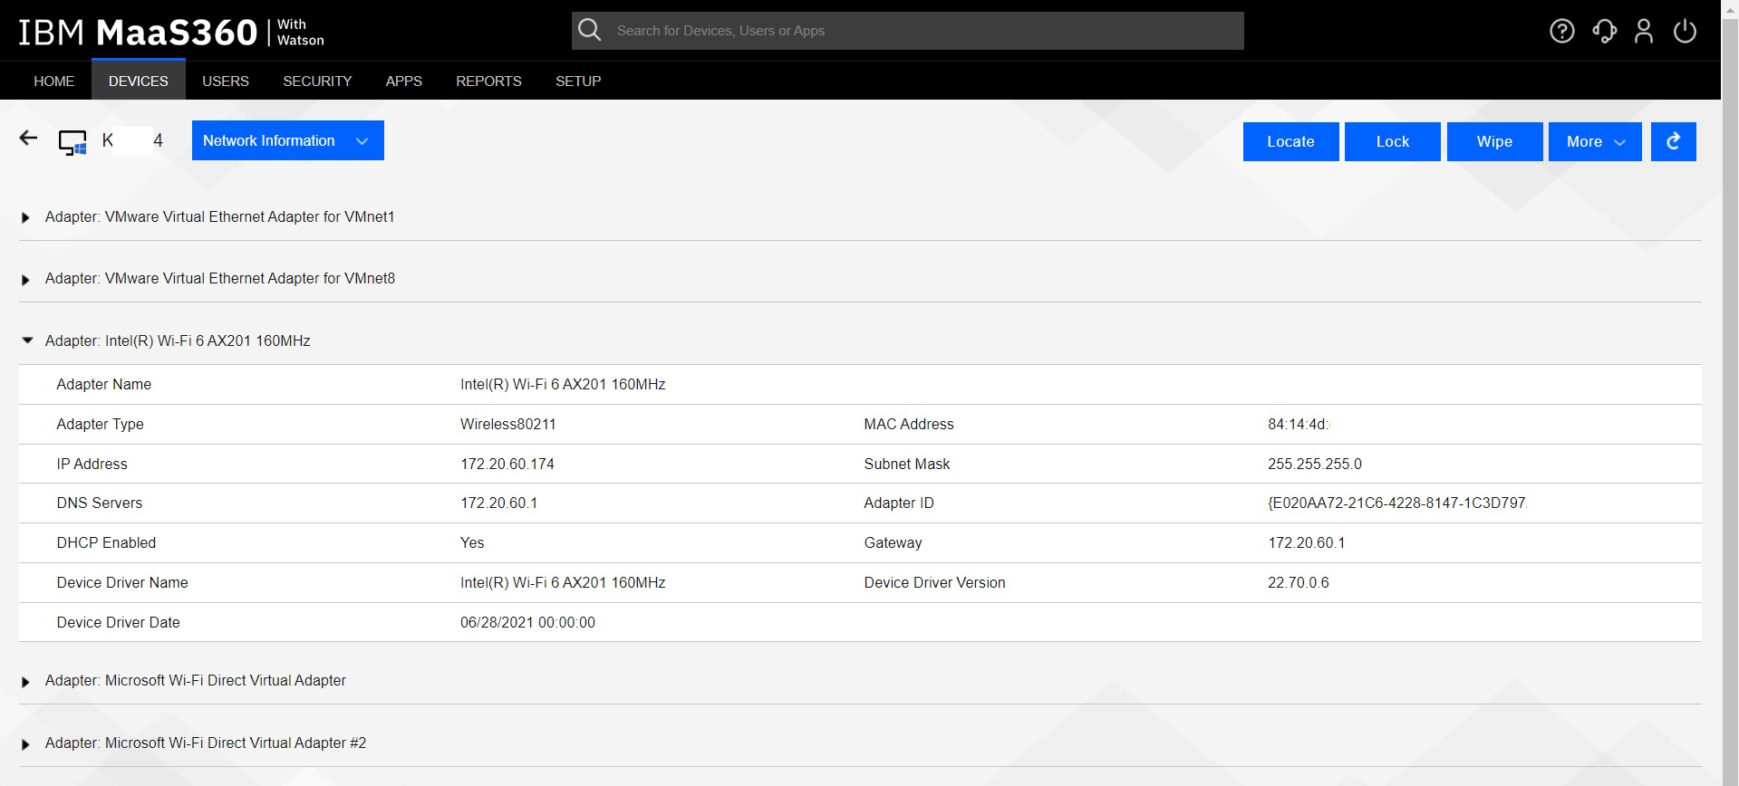Open the More actions dropdown

[1595, 141]
